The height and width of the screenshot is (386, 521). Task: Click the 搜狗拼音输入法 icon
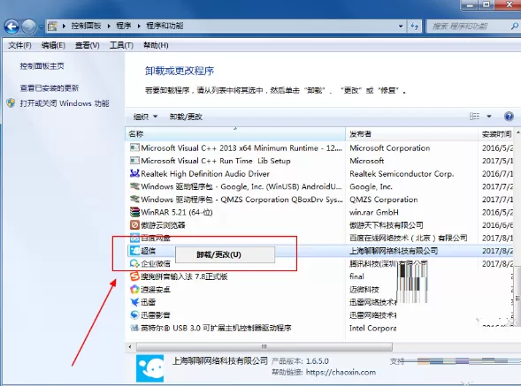134,276
